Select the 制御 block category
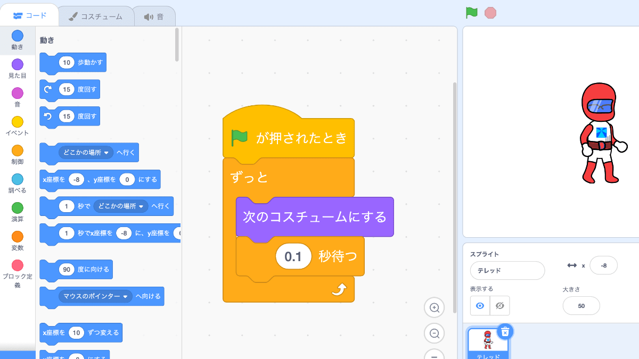 [18, 155]
